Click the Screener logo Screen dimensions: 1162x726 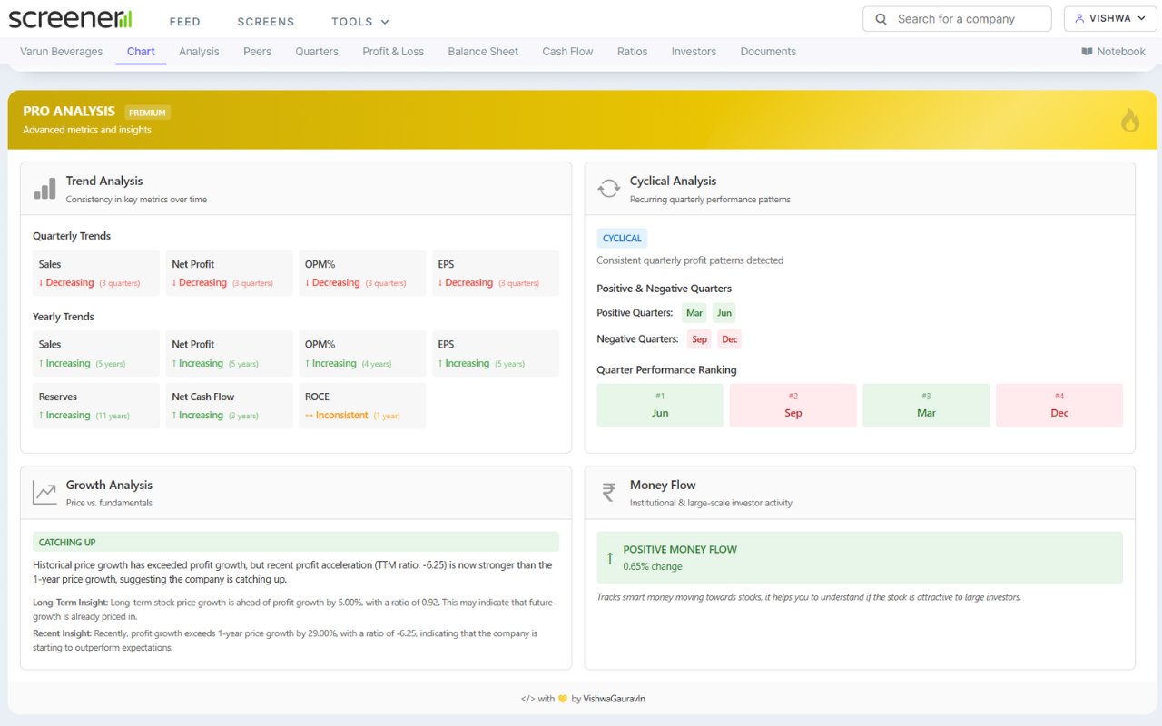click(69, 18)
